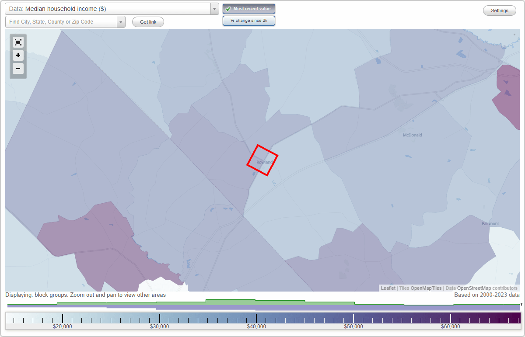Image resolution: width=525 pixels, height=337 pixels.
Task: Open the location search dropdown arrow
Action: (x=121, y=21)
